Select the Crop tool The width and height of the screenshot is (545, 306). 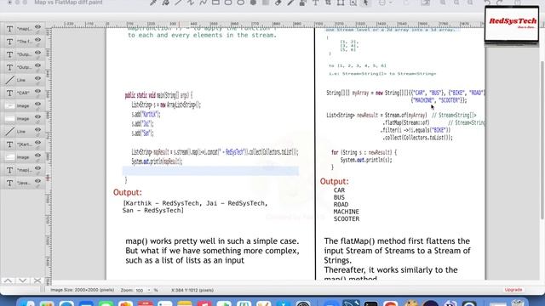[328, 3]
